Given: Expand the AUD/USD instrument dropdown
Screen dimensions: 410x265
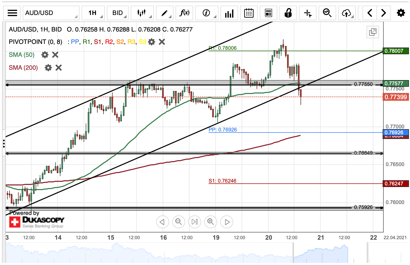Looking at the screenshot, I should [51, 13].
